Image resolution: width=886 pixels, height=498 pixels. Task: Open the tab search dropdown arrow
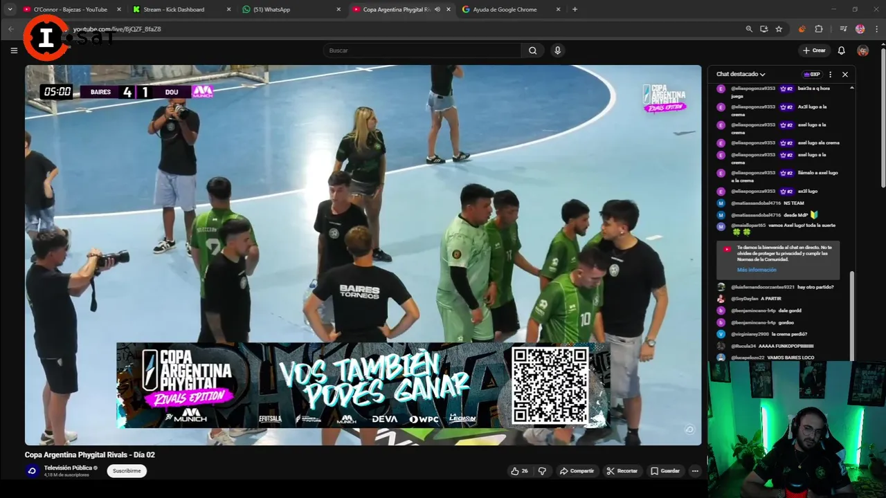pos(10,10)
